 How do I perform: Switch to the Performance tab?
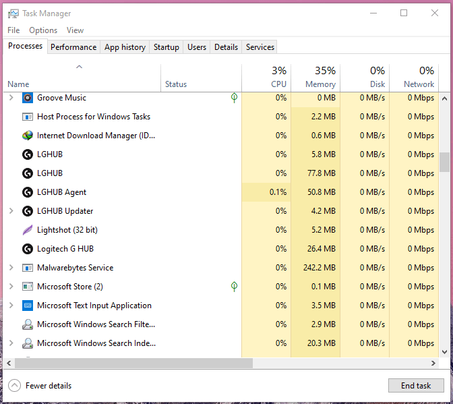[73, 47]
